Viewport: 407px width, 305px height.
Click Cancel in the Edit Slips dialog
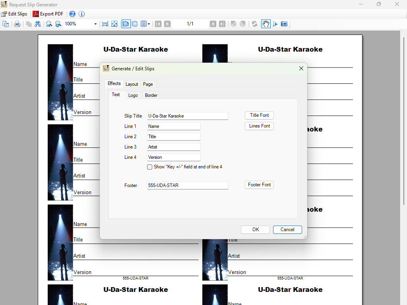pyautogui.click(x=287, y=230)
